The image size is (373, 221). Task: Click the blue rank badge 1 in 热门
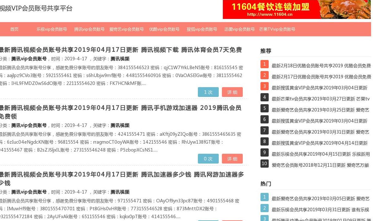pos(265,197)
